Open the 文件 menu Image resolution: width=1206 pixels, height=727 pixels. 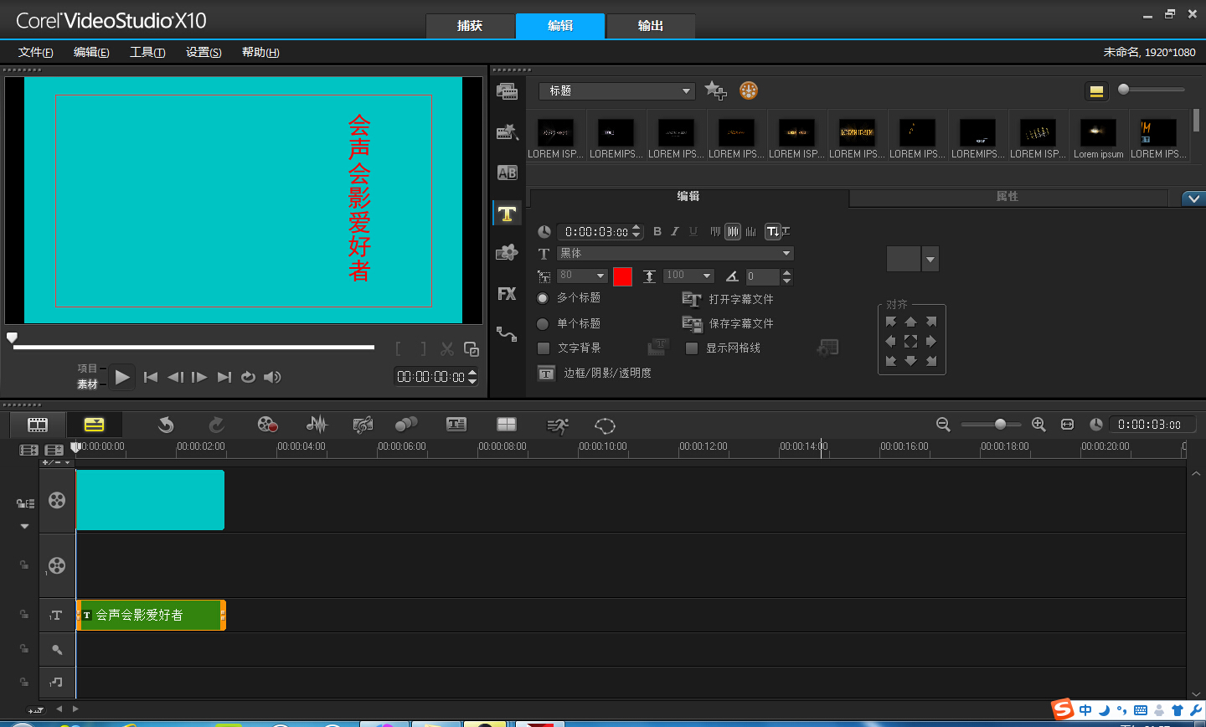[36, 52]
